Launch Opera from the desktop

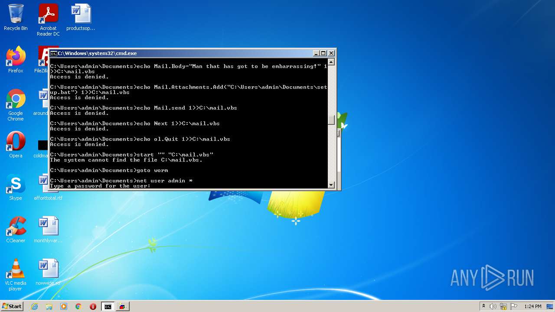(16, 144)
